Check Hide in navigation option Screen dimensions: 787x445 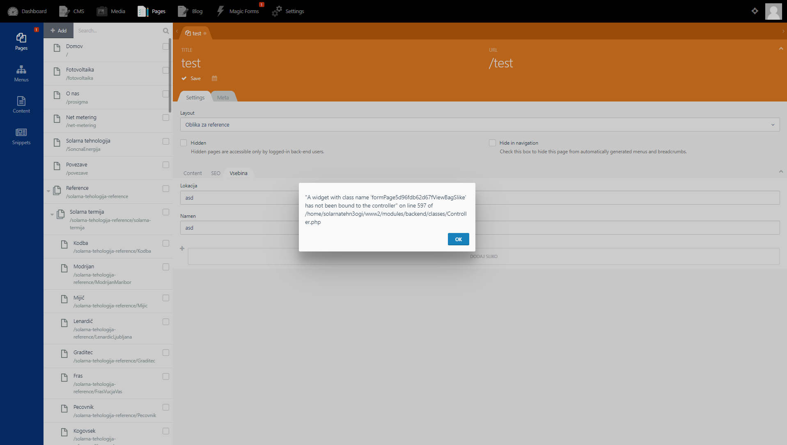pos(492,143)
